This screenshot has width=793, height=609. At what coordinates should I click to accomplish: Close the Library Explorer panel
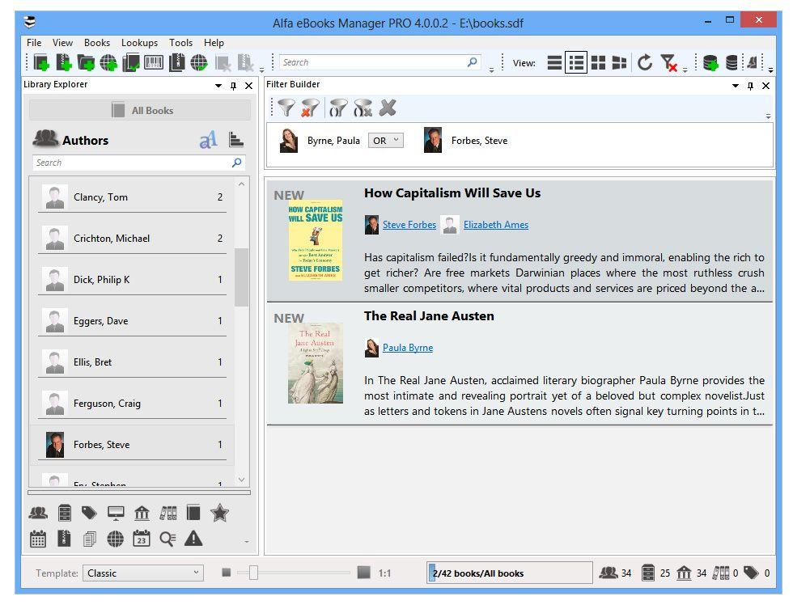click(x=249, y=86)
